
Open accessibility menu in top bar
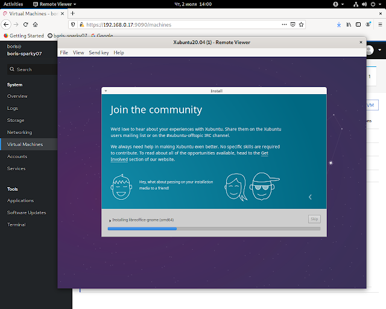(x=338, y=4)
